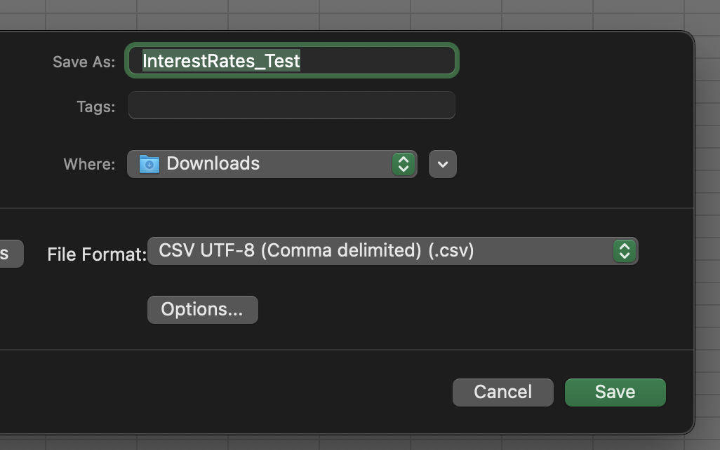720x450 pixels.
Task: Click the empty Tags input field
Action: (292, 104)
